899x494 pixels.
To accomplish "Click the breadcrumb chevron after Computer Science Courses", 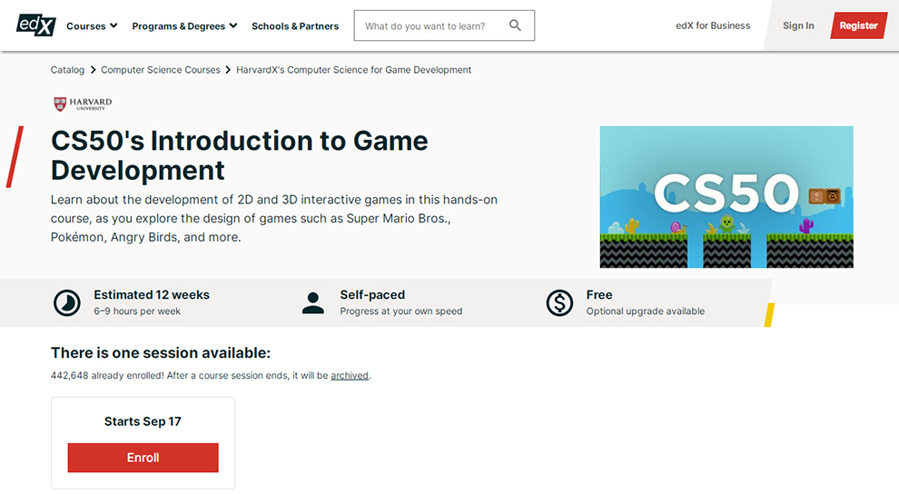I will click(228, 70).
